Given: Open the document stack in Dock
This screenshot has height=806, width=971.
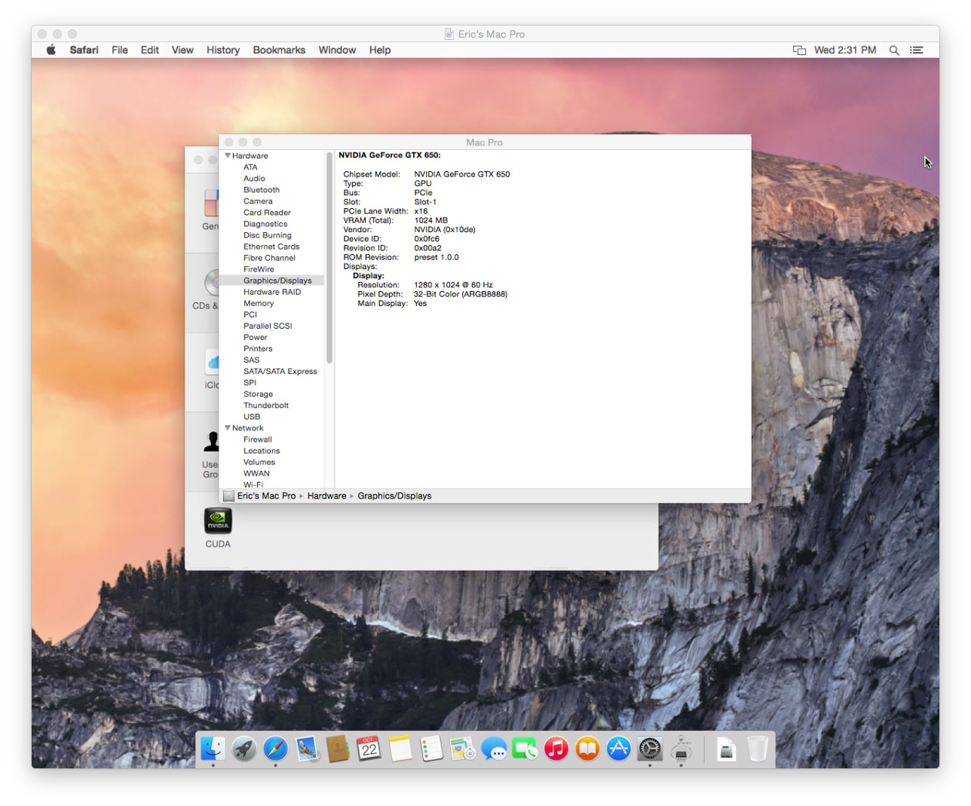Looking at the screenshot, I should tap(726, 749).
